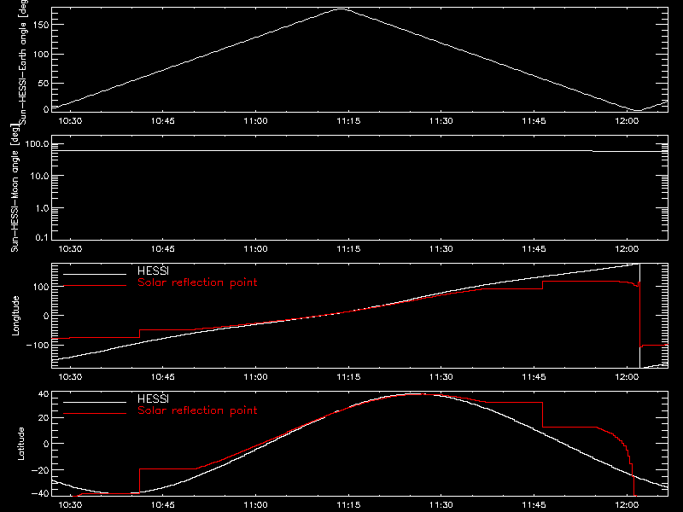The height and width of the screenshot is (512, 683).
Task: Select HESSI legend label in Longitude plot
Action: (153, 271)
